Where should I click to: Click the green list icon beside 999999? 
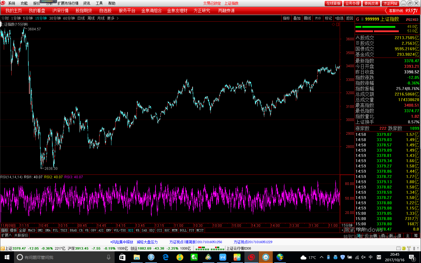[362, 19]
